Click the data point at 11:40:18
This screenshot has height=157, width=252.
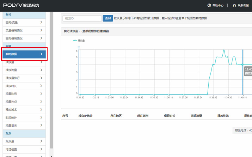[x=242, y=65]
